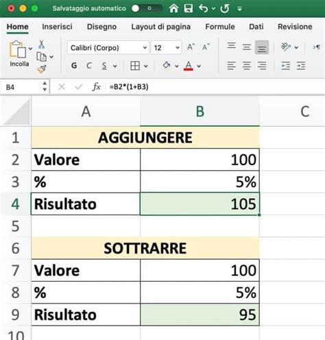The image size is (325, 340).
Task: Align text right
Action: [262, 66]
